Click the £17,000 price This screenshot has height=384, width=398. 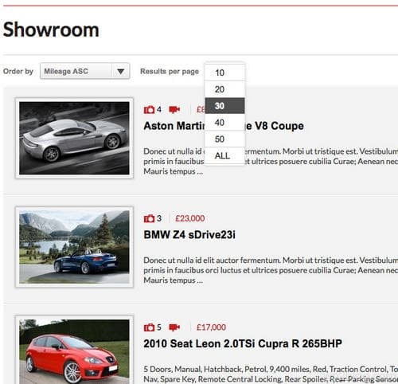pyautogui.click(x=211, y=327)
